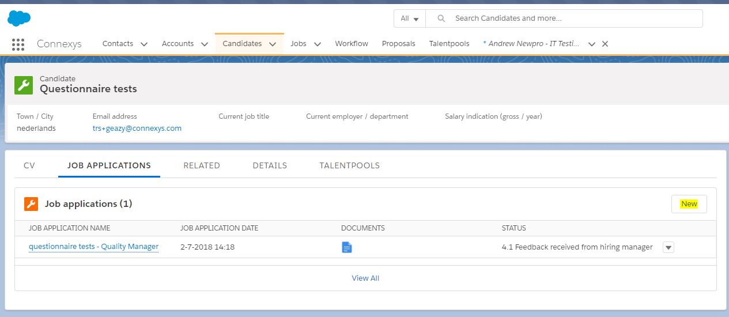Close the Andrew Newpro tab
The image size is (729, 317).
[x=605, y=44]
